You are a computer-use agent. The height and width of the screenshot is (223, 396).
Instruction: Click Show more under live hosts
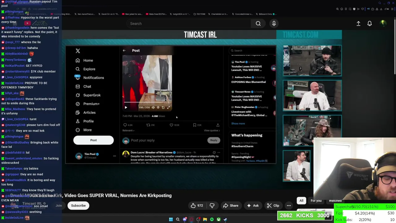pos(238,124)
